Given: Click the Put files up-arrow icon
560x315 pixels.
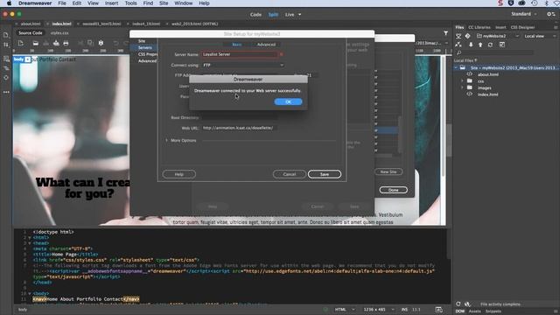Looking at the screenshot, I should click(480, 45).
